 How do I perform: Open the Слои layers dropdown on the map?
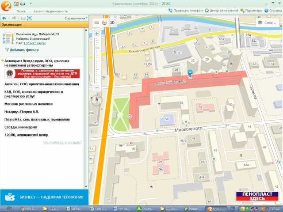click(x=267, y=23)
